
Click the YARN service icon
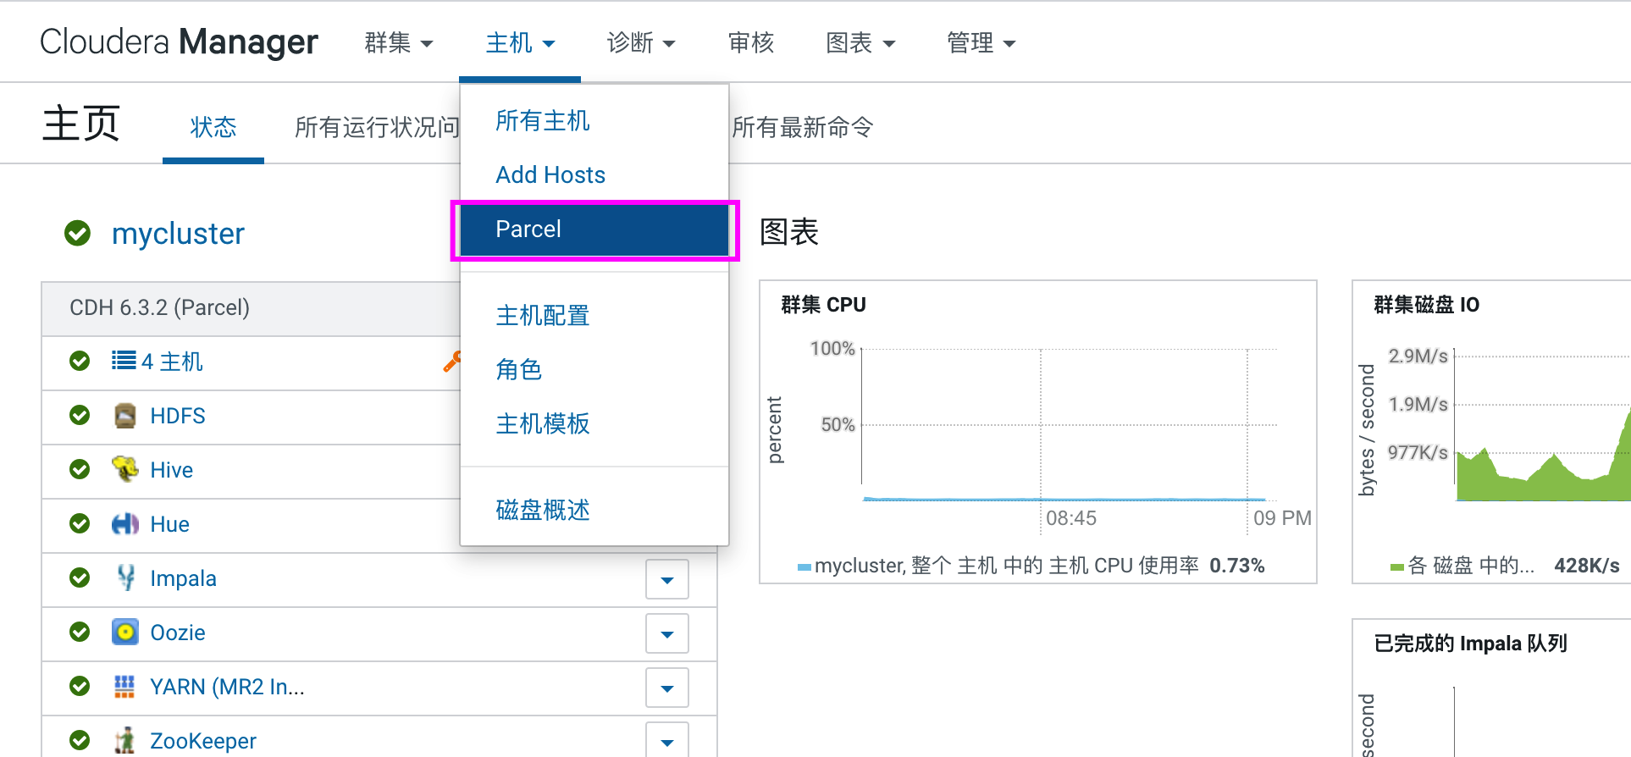point(125,687)
